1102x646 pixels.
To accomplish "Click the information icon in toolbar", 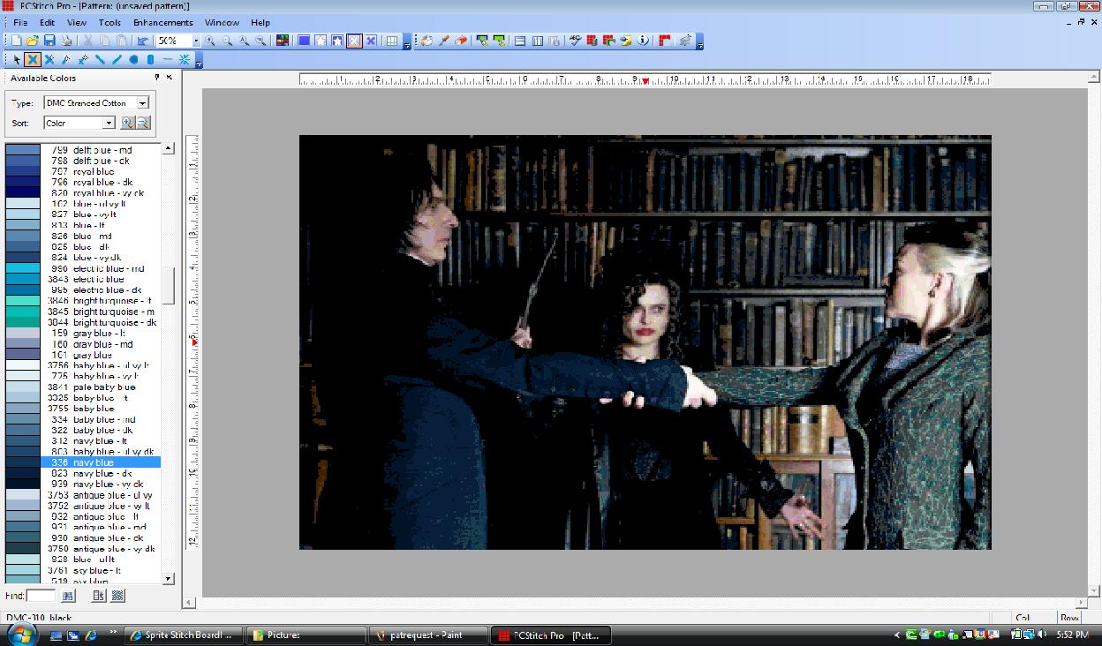I will (x=643, y=41).
